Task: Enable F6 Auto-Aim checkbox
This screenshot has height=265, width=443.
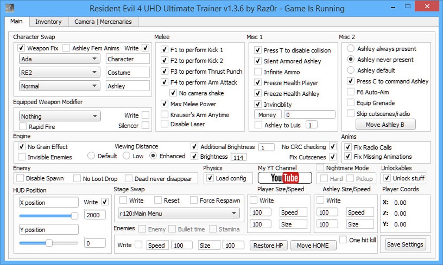Action: point(350,92)
